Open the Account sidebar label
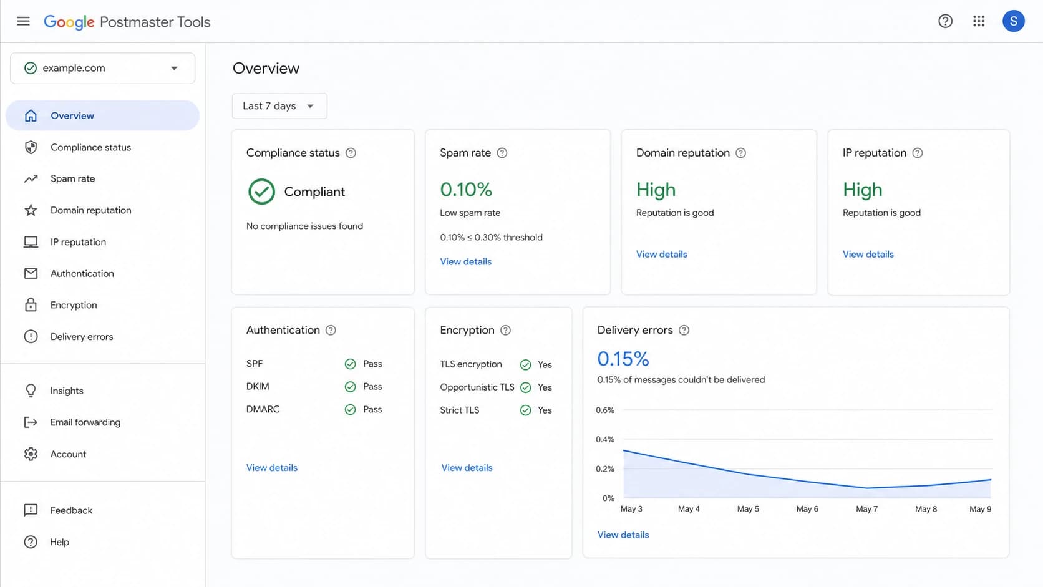The height and width of the screenshot is (587, 1043). coord(68,454)
